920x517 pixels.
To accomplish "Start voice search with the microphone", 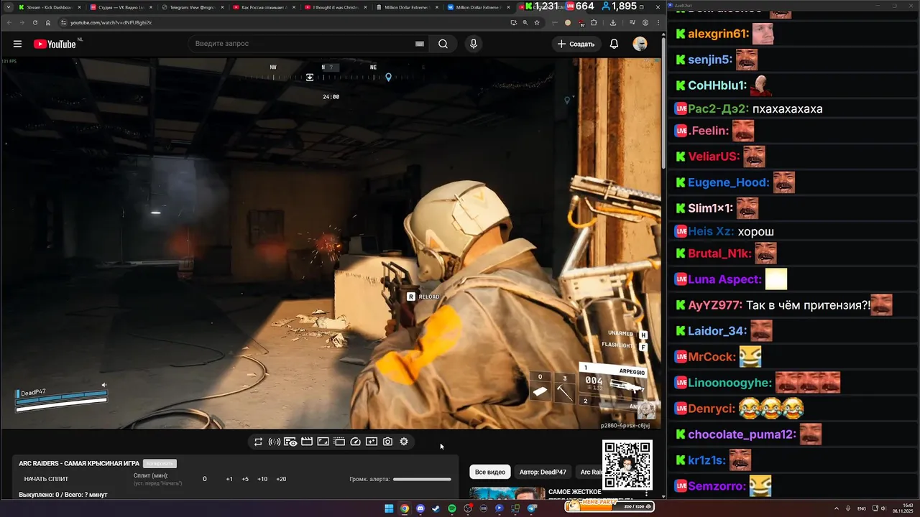I will click(473, 44).
